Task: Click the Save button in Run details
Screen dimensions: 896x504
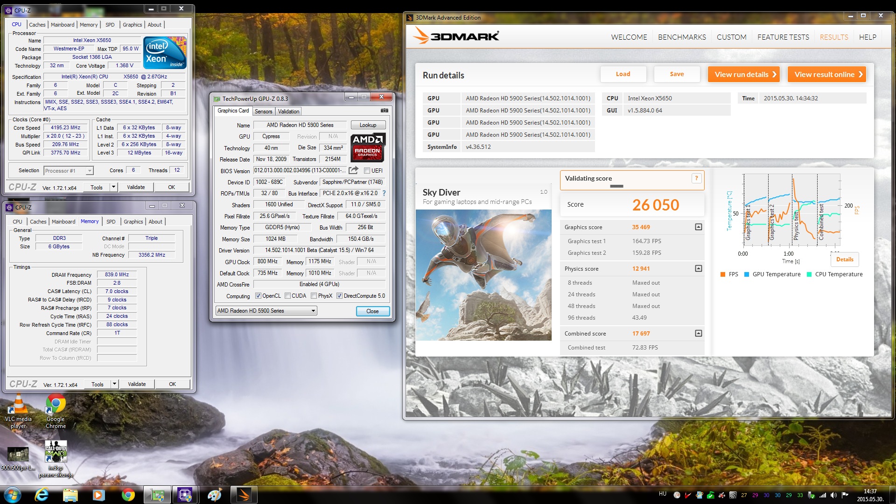Action: [x=677, y=74]
